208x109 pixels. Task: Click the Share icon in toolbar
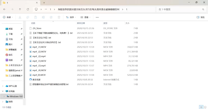[x=51, y=17]
